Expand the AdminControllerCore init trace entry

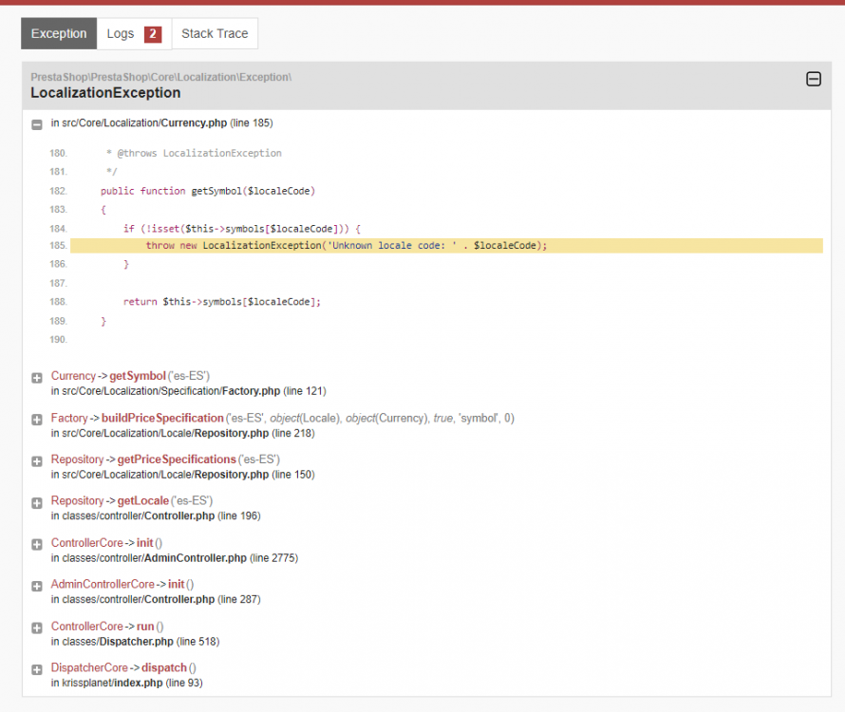(x=37, y=586)
